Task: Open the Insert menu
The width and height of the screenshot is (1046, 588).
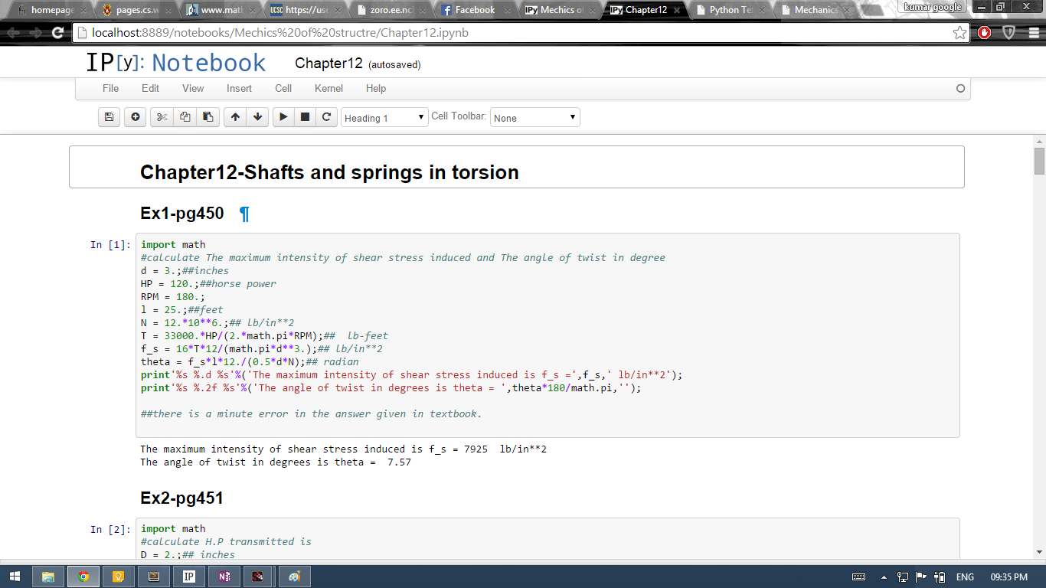Action: point(239,88)
